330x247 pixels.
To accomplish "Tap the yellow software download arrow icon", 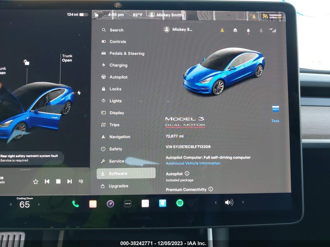I will pyautogui.click(x=222, y=30).
